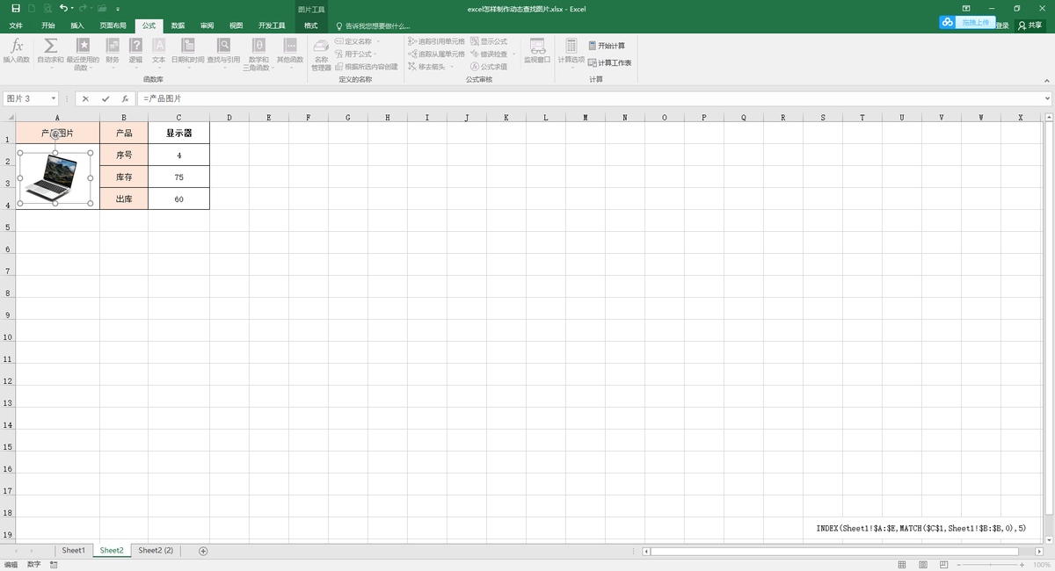Viewport: 1055px width, 571px height.
Task: Click Trace Precedents (追踪引用单元格)
Action: click(437, 41)
